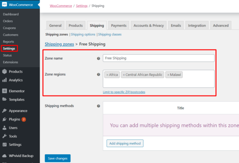Click the Save changes button
The height and width of the screenshot is (163, 239).
(57, 158)
